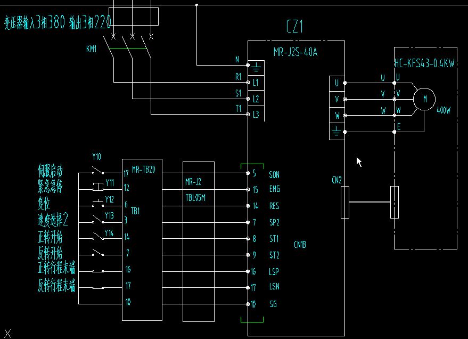The width and height of the screenshot is (468, 339).
Task: Select the Y12 reset pushbutton symbol
Action: point(97,203)
